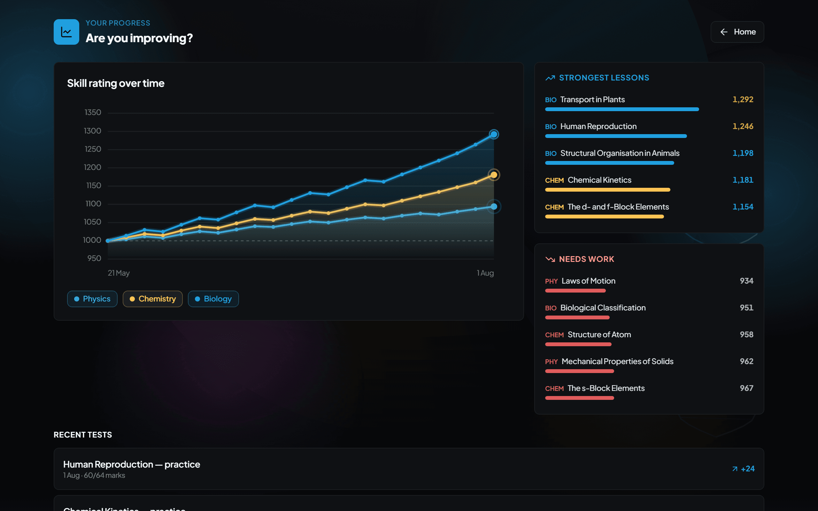Click the +24 rating change arrow icon
The height and width of the screenshot is (511, 818).
pos(735,469)
